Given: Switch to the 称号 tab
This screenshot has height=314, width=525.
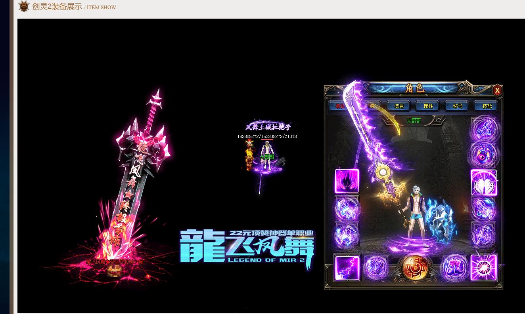Looking at the screenshot, I should pyautogui.click(x=458, y=106).
